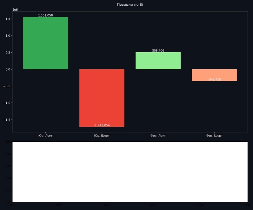Select the light green Физ. Лонг bar

[x=158, y=61]
